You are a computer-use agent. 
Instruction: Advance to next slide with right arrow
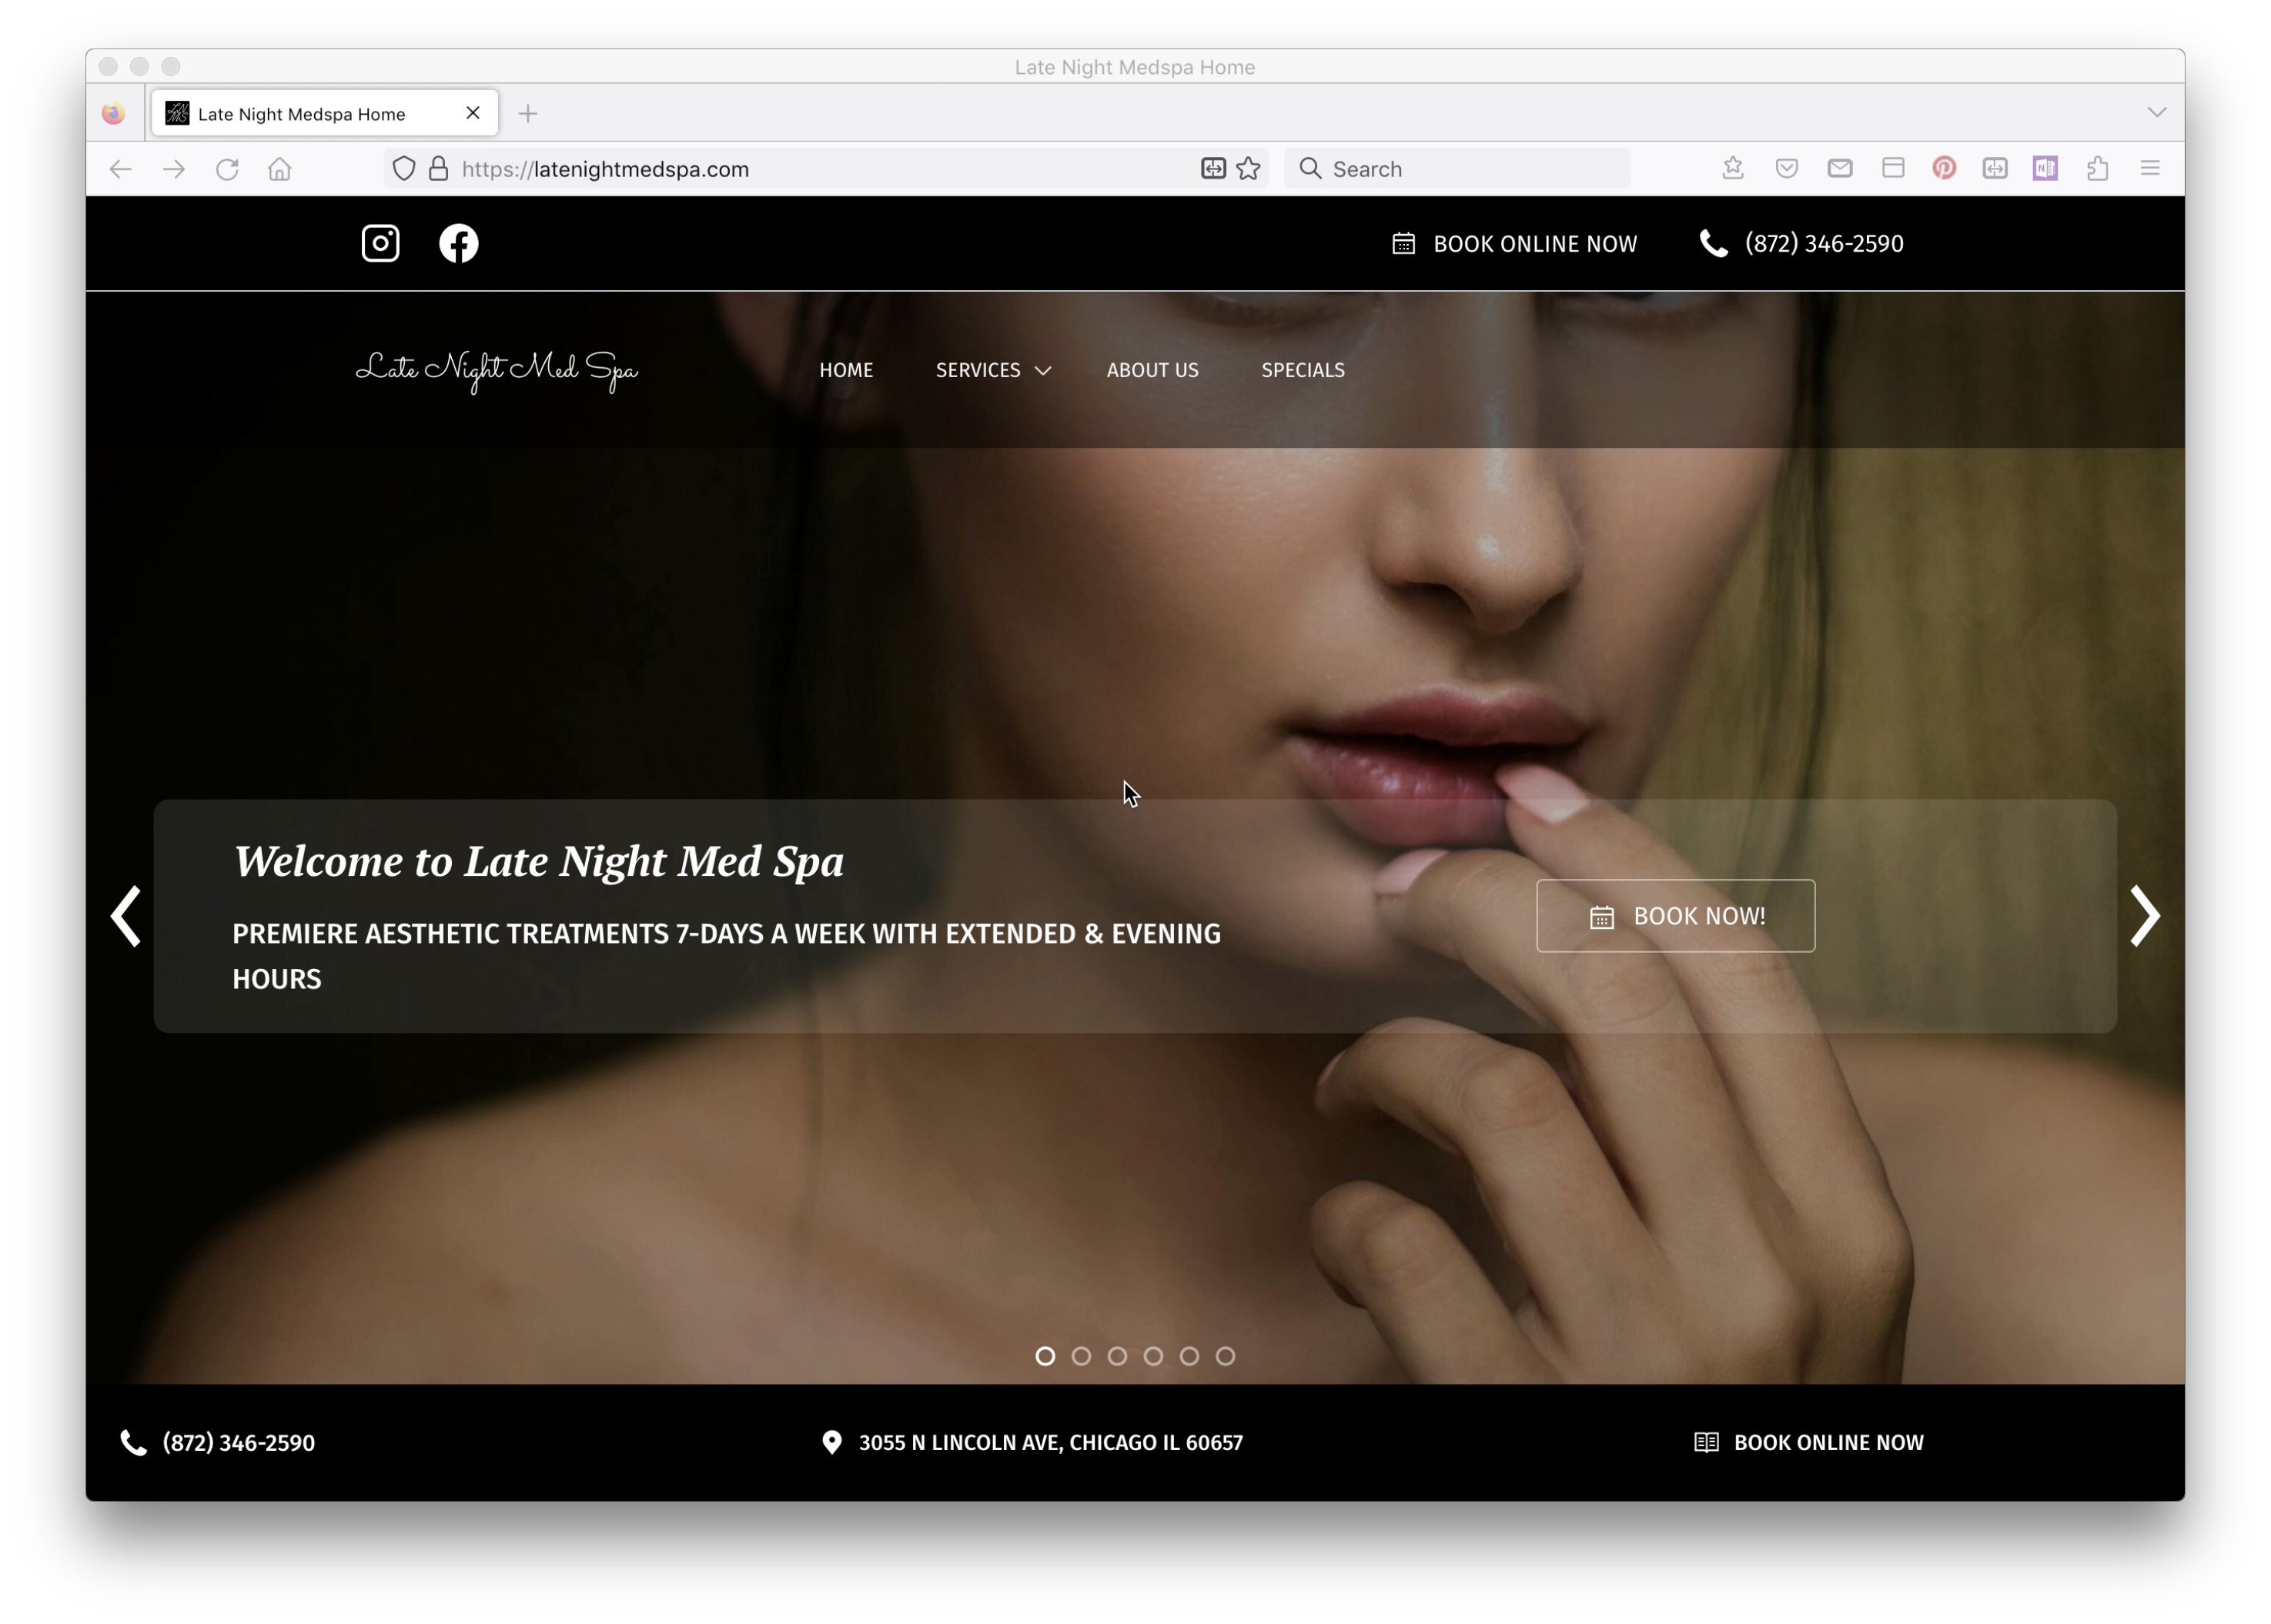pyautogui.click(x=2144, y=916)
